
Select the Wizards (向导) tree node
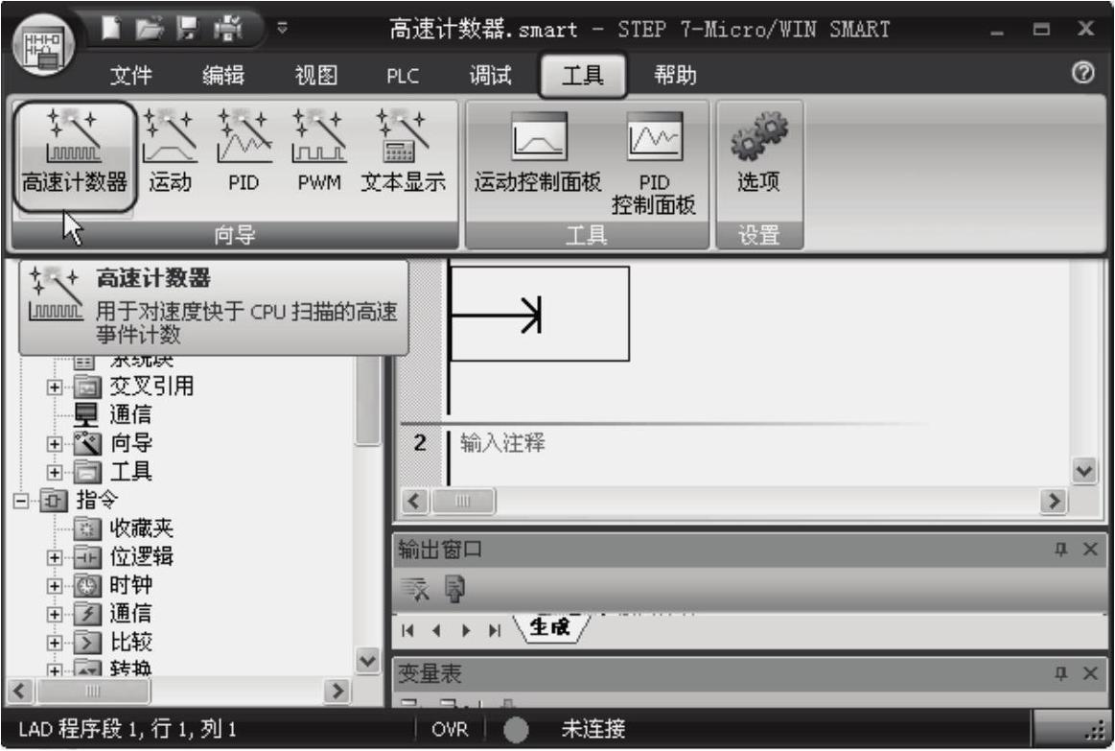[x=113, y=443]
